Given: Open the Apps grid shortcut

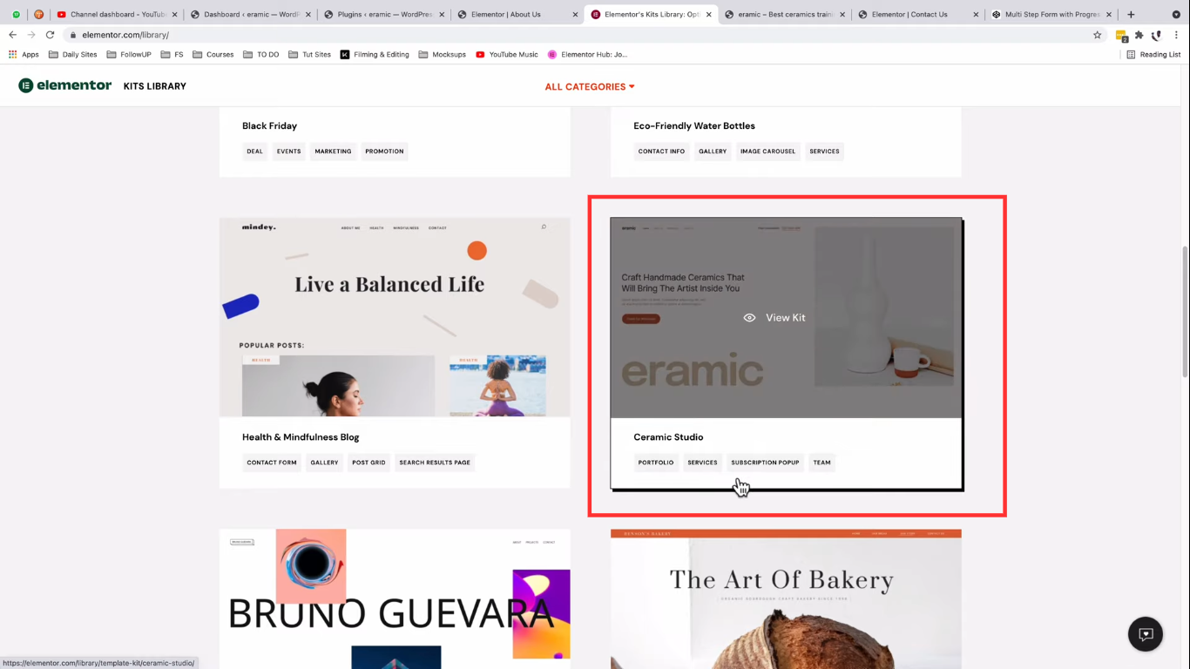Looking at the screenshot, I should coord(24,54).
